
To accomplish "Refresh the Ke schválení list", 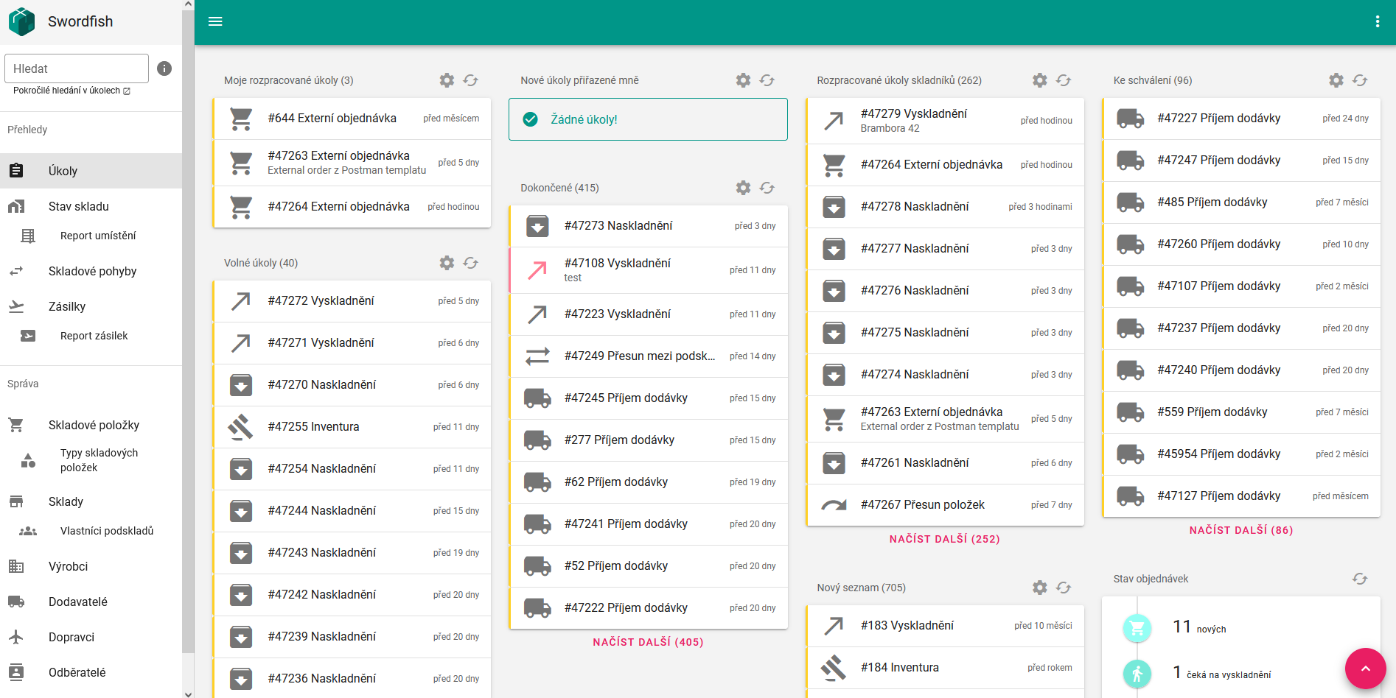I will pyautogui.click(x=1360, y=80).
